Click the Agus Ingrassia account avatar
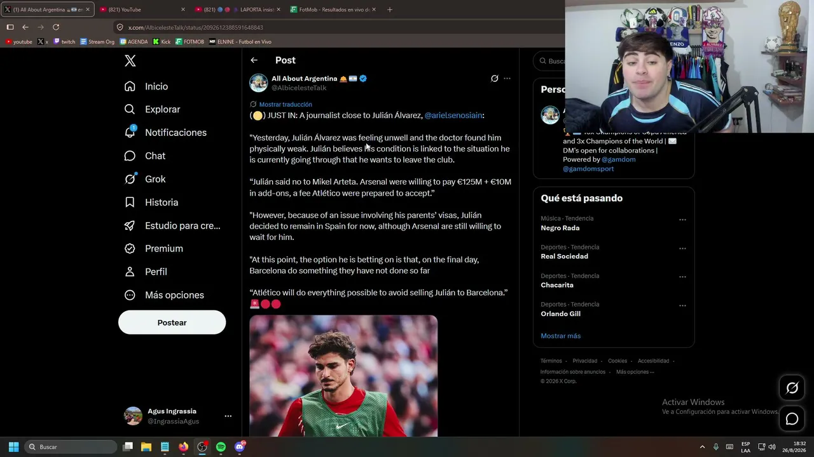 pyautogui.click(x=133, y=416)
